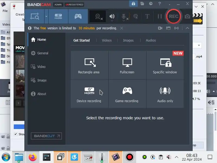Launch Firefox from the taskbar
This screenshot has width=217, height=163.
(33, 157)
